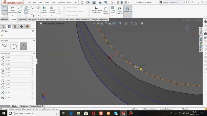The height and width of the screenshot is (116, 207).
Task: Open Microsoft Edge from taskbar
Action: coord(71,113)
